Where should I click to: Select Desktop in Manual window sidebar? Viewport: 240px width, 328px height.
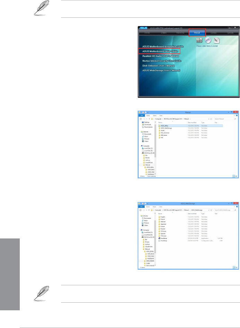pos(146,123)
